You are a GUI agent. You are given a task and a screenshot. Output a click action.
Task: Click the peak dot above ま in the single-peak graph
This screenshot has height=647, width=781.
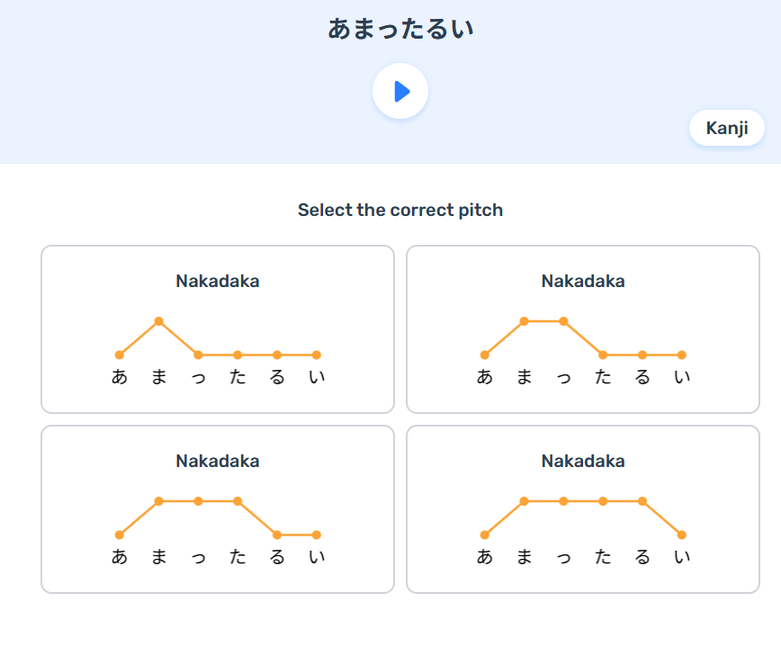(x=158, y=321)
